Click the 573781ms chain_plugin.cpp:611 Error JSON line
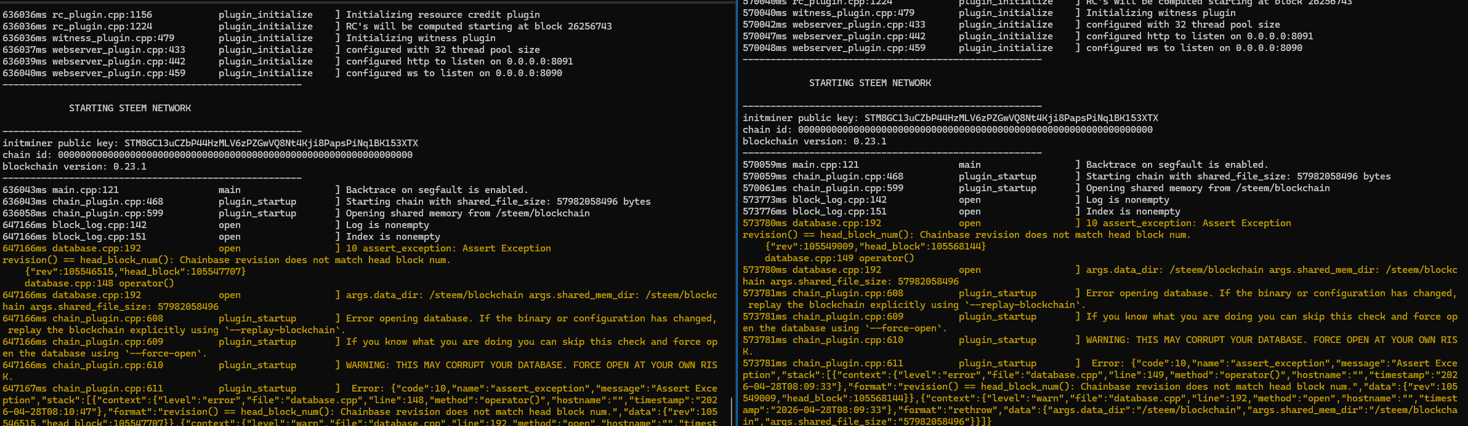This screenshot has height=426, width=1468. [x=1100, y=392]
